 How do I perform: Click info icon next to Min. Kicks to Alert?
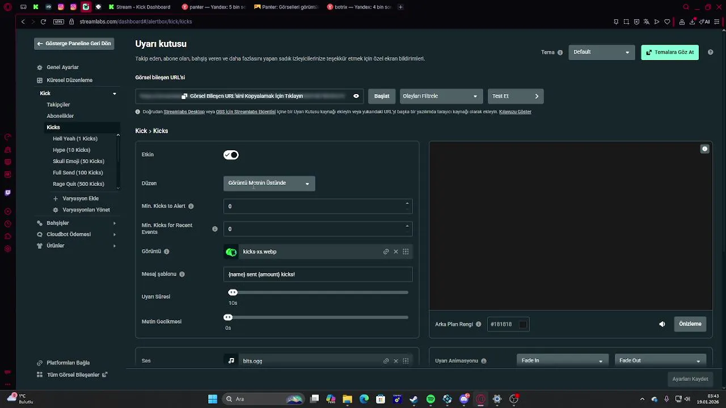tap(191, 206)
